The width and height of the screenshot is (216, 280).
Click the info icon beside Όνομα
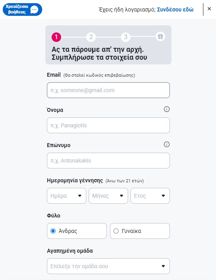pyautogui.click(x=167, y=109)
